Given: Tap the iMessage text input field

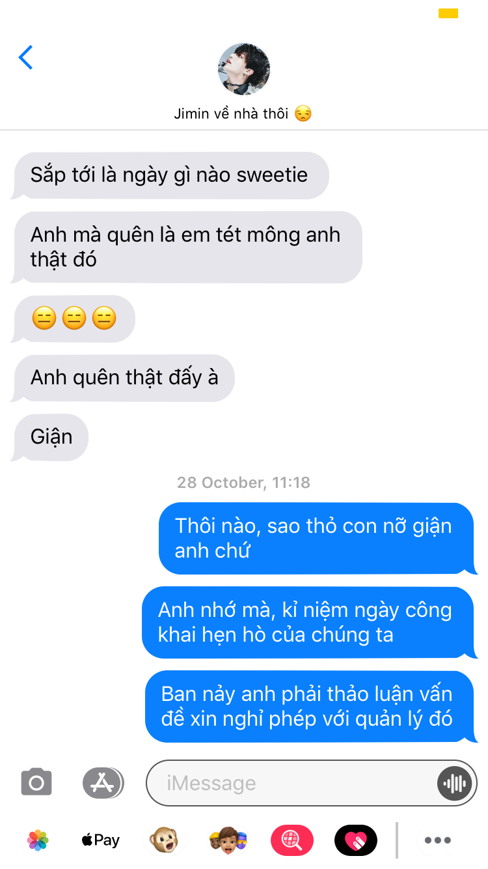Looking at the screenshot, I should click(312, 783).
